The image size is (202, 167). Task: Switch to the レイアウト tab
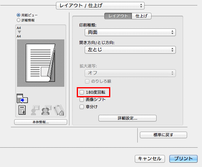pyautogui.click(x=118, y=16)
